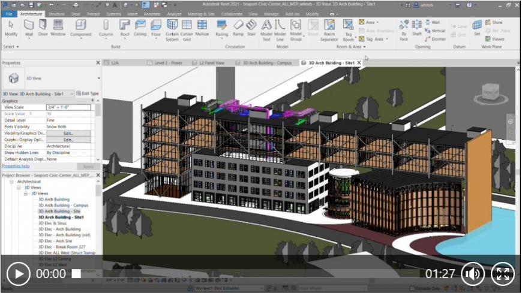The width and height of the screenshot is (522, 293).
Task: Select 3D Elec & Struc view in browser
Action: [53, 223]
